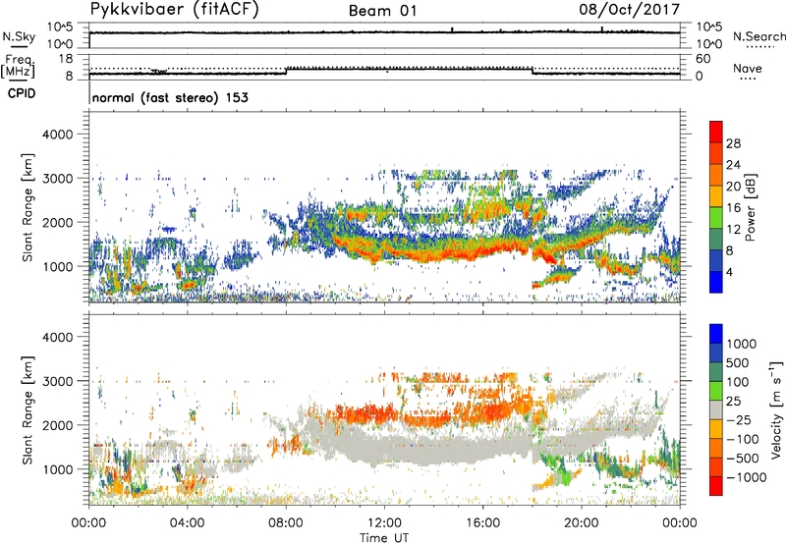Click the 'Beam 01' label
The height and width of the screenshot is (544, 786).
[x=382, y=11]
